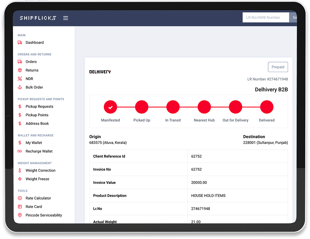Click the Pincode Serviceability pin icon
Viewport: 310px width, 239px height.
click(x=20, y=215)
